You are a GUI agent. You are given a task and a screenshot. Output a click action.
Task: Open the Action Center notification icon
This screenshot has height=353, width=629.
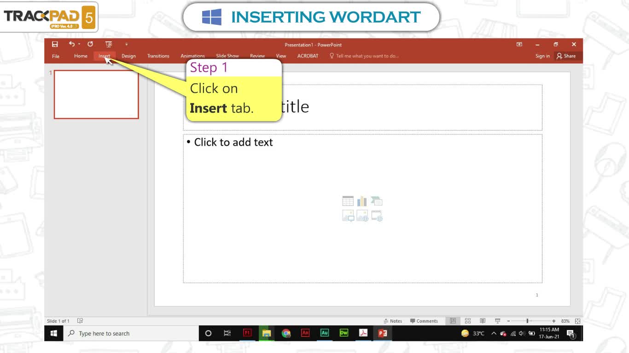tap(571, 334)
